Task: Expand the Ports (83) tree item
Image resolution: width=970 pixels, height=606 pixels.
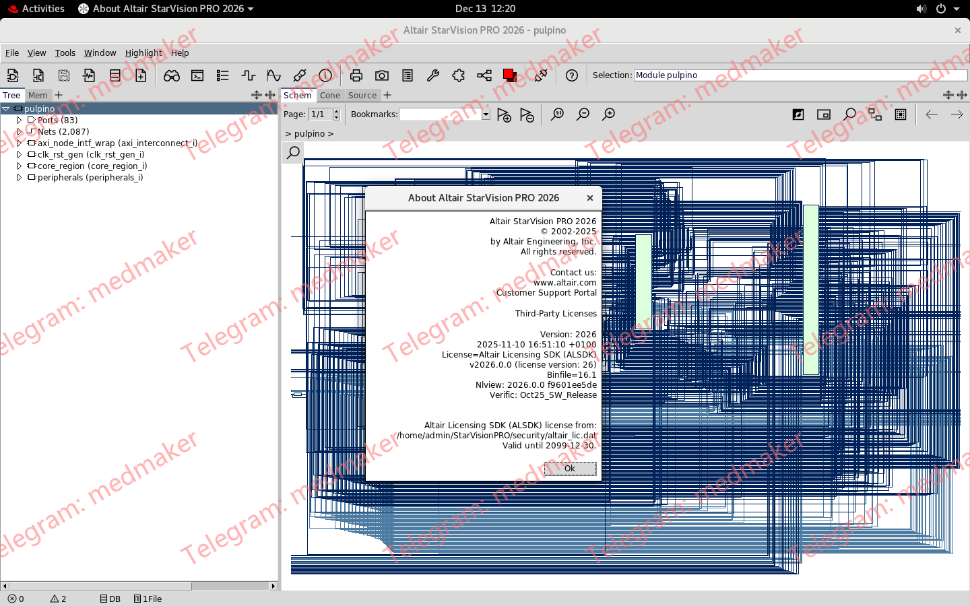Action: [x=18, y=120]
